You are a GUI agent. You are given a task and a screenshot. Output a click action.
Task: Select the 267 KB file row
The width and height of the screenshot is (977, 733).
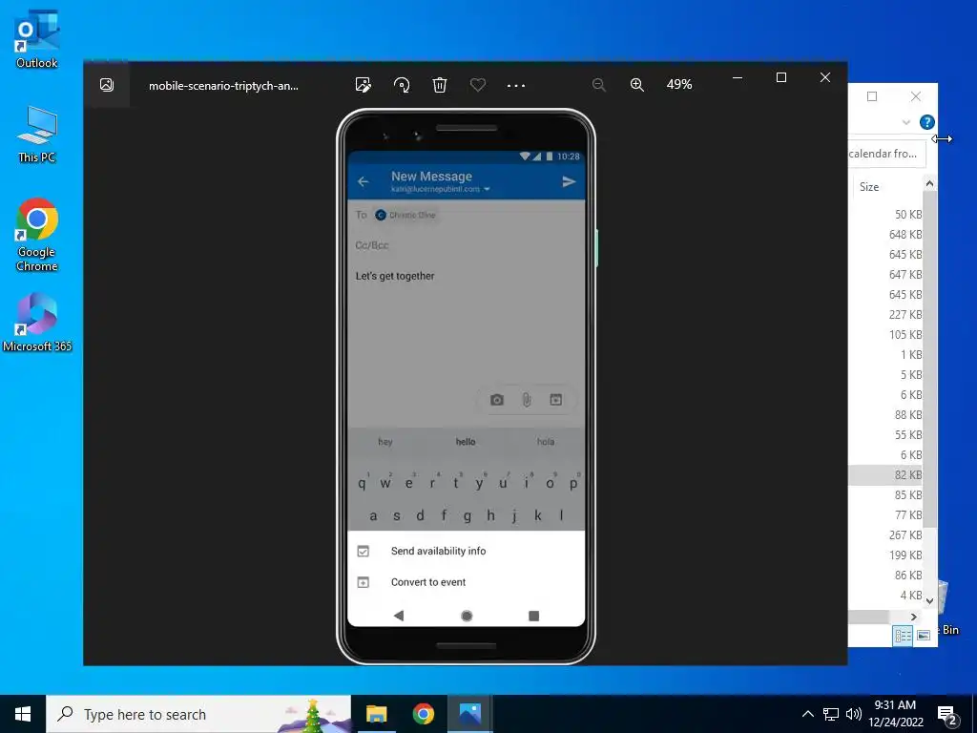(885, 534)
